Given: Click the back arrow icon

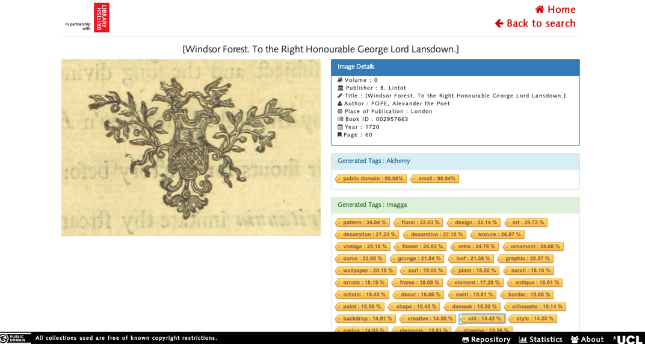Looking at the screenshot, I should coord(499,23).
